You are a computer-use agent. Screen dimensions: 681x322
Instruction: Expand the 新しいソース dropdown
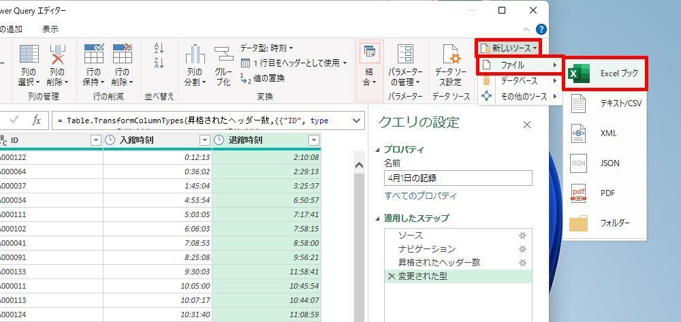coord(509,48)
